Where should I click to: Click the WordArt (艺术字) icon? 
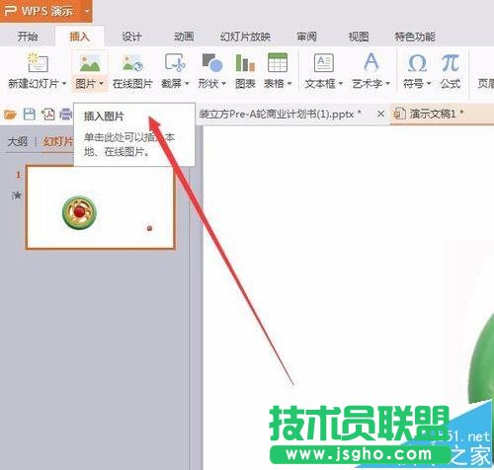coord(371,61)
